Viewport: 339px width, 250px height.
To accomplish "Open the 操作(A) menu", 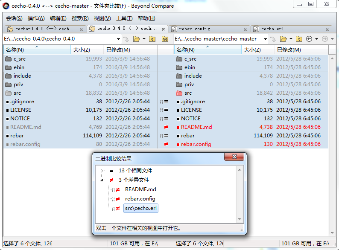I will (x=36, y=18).
